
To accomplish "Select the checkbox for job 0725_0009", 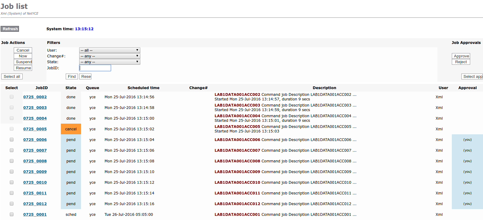I will pos(12,172).
